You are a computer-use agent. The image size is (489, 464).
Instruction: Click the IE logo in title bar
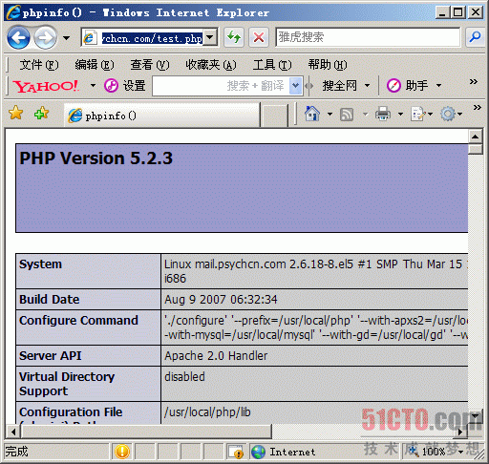[13, 12]
